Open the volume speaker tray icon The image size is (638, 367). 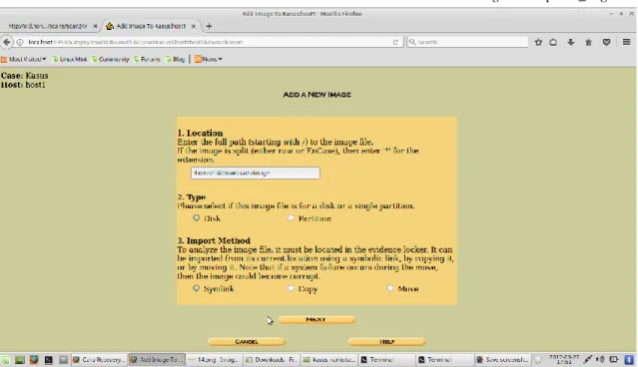tap(600, 360)
